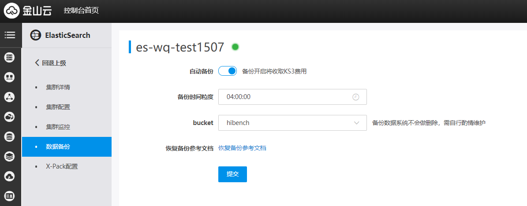Open the ID card icon in sidebar
The image size is (527, 206).
[x=9, y=195]
